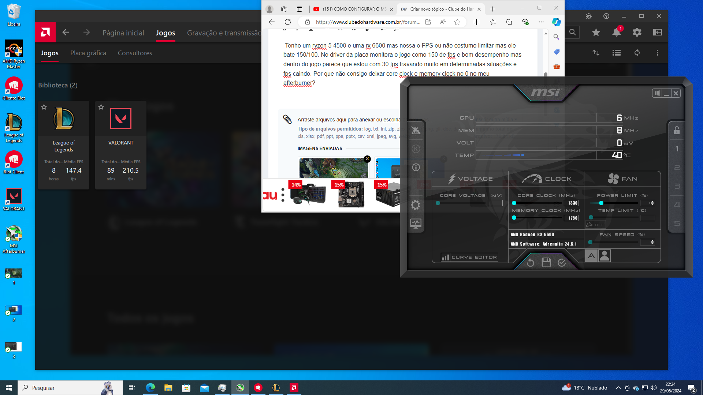Collapse AMD Software sidebar panel icon
The image size is (703, 395).
point(658,32)
